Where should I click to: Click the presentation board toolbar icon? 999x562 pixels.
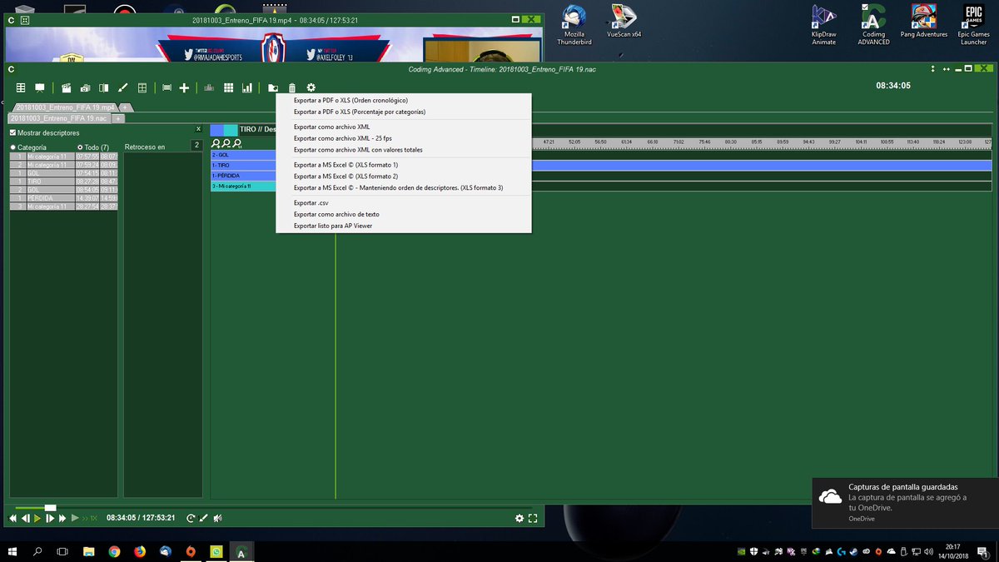pos(39,87)
